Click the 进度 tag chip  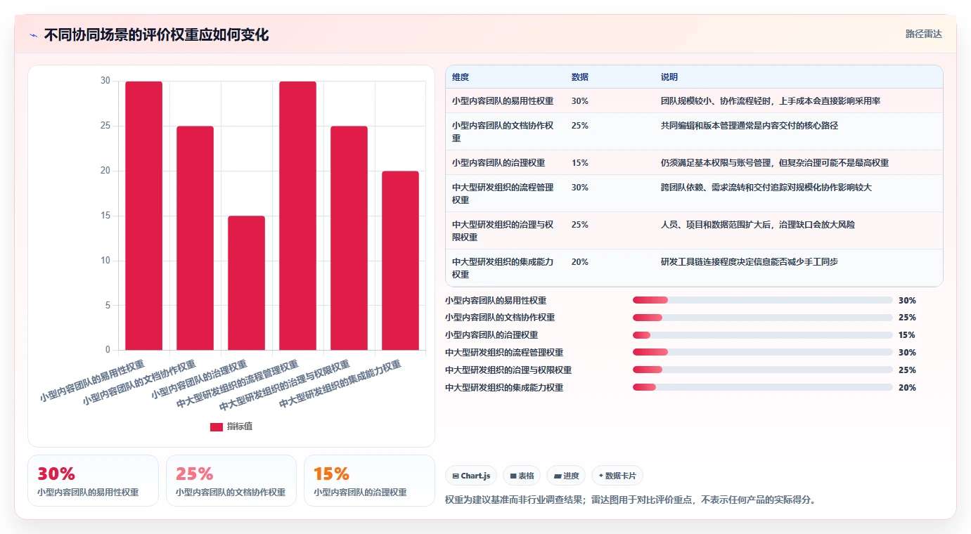tap(566, 476)
